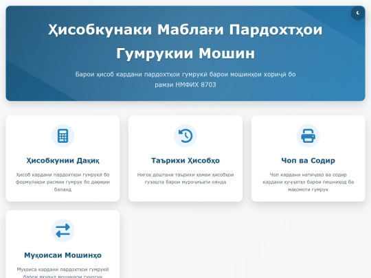This screenshot has height=278, width=371.
Task: Click the calculator icon on Ҳисобкунии Дақиқ card
Action: 63,136
